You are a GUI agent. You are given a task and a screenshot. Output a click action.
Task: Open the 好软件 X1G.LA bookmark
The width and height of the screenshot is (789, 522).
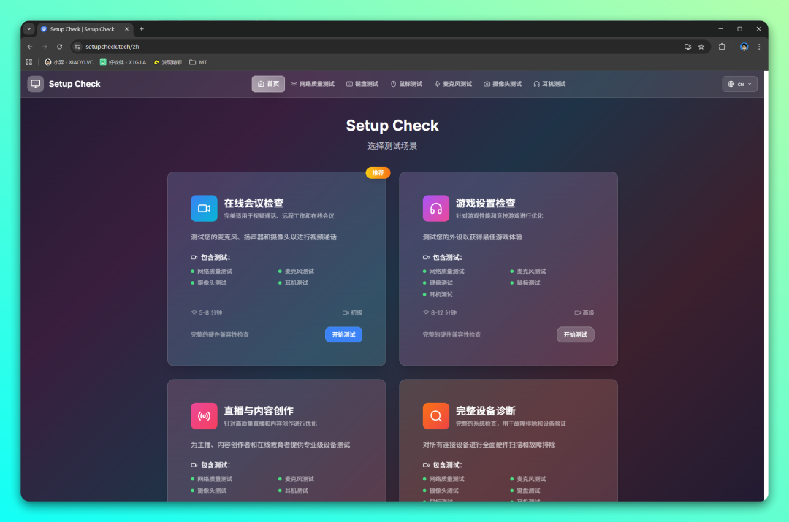click(123, 62)
